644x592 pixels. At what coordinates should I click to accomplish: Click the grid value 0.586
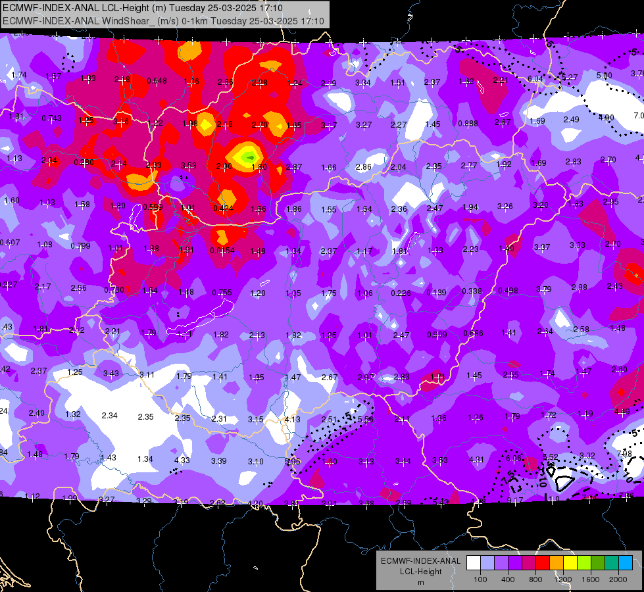coord(473,333)
